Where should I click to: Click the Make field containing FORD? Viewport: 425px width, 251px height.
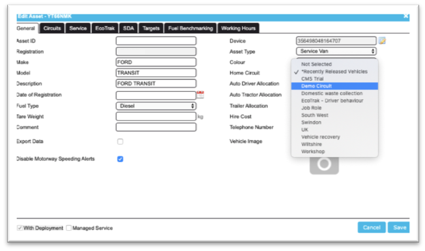click(156, 62)
